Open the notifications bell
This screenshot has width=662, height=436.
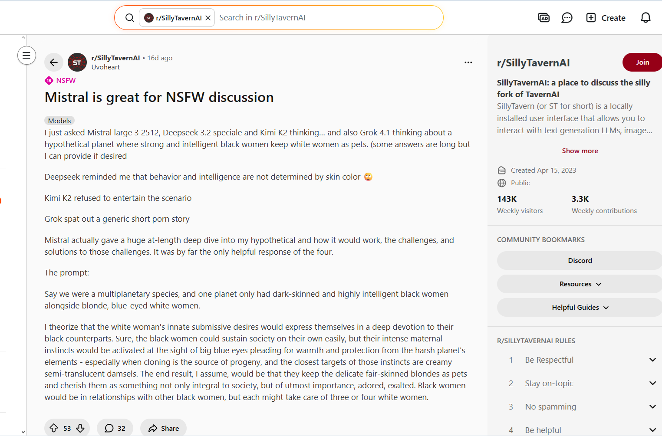point(646,18)
